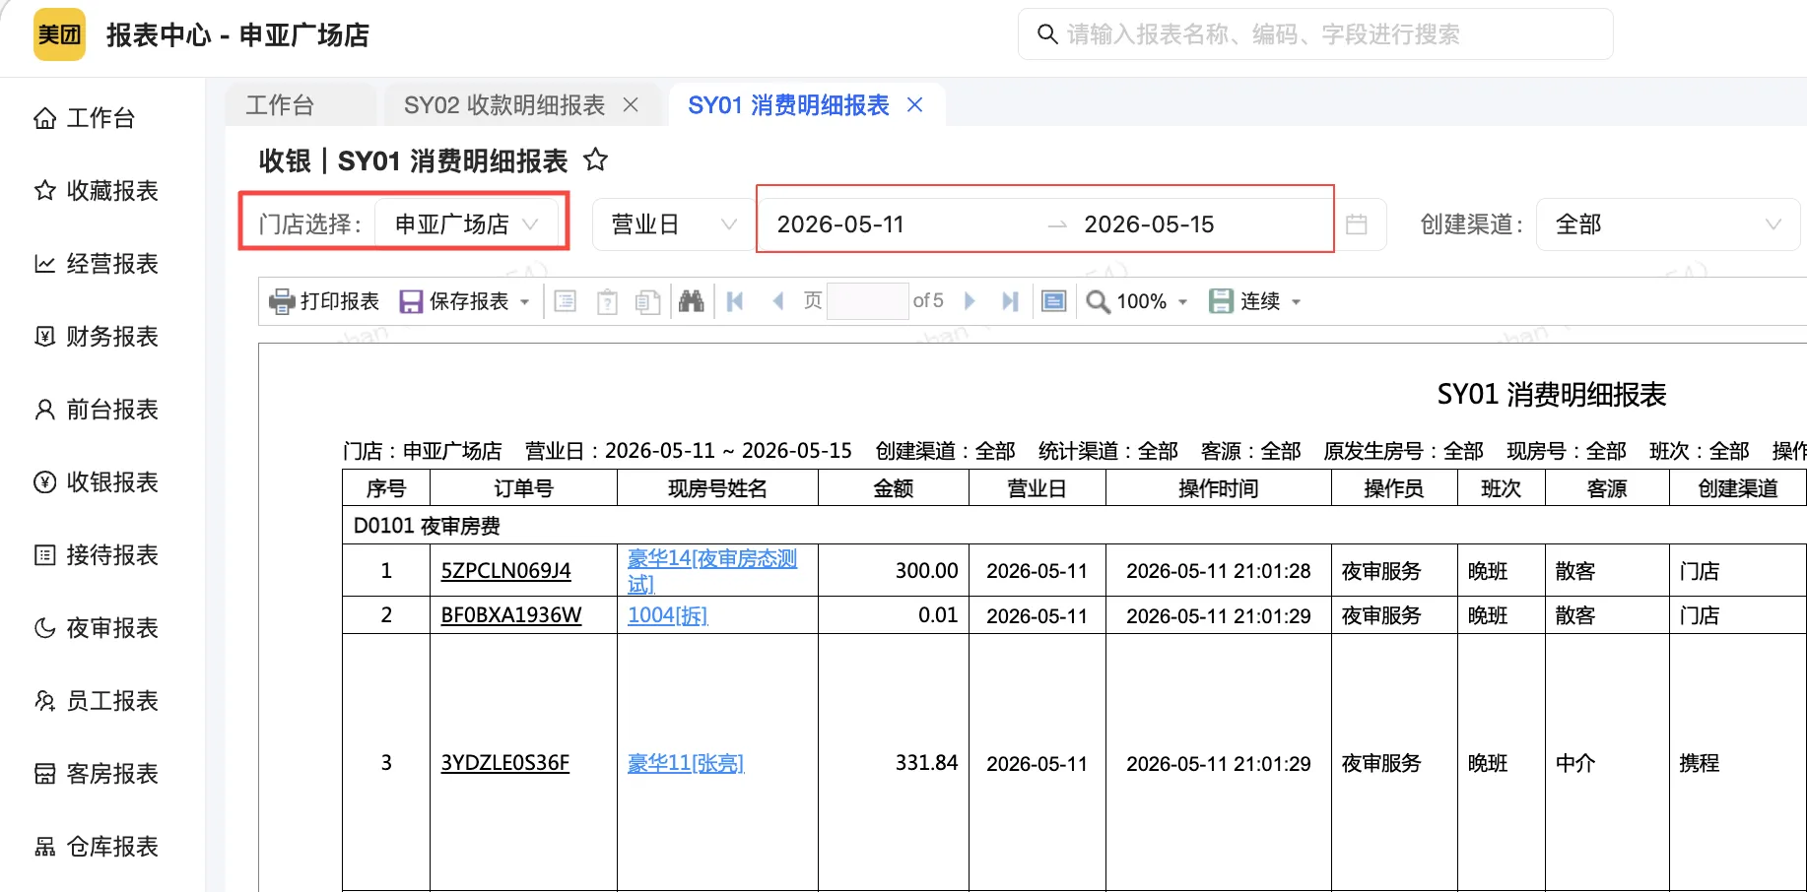The image size is (1807, 892).
Task: Click the D0101 夜审房费 group row
Action: 1074,526
